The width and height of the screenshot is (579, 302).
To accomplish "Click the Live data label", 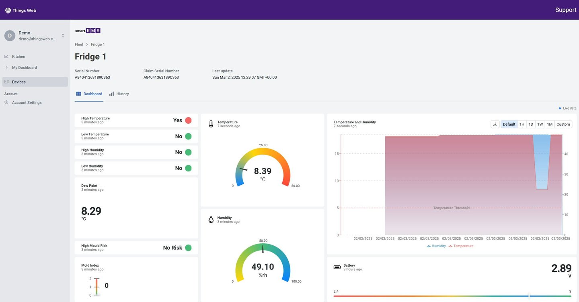I will pos(570,108).
